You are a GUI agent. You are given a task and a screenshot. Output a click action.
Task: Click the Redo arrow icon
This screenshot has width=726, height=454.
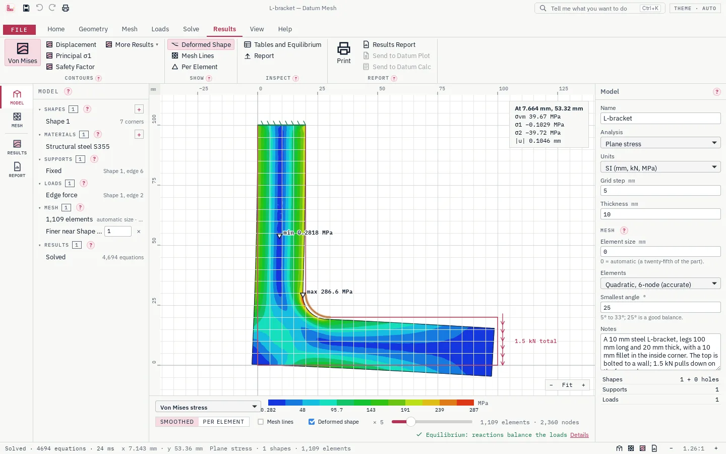point(52,8)
